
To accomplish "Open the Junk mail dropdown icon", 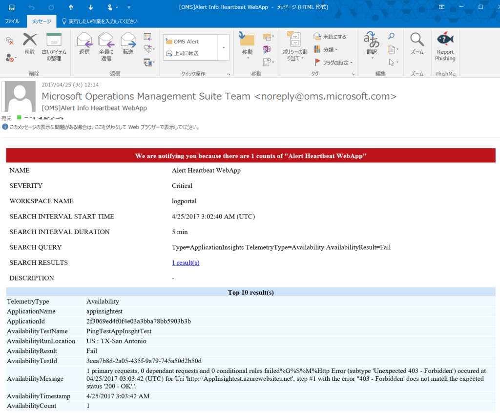I will pyautogui.click(x=11, y=58).
